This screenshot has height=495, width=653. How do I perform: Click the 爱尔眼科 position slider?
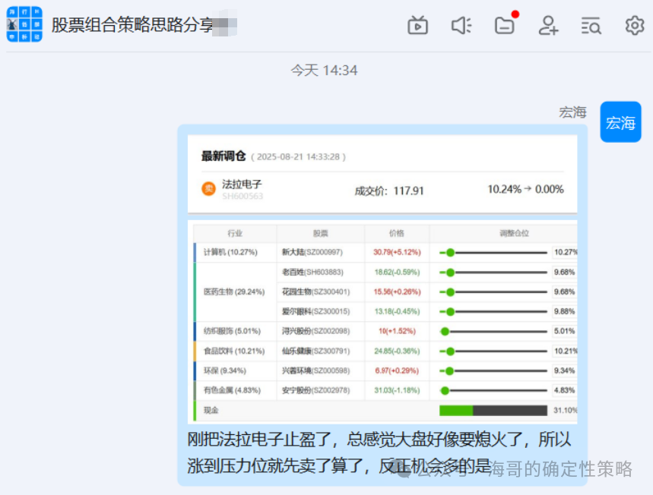493,311
